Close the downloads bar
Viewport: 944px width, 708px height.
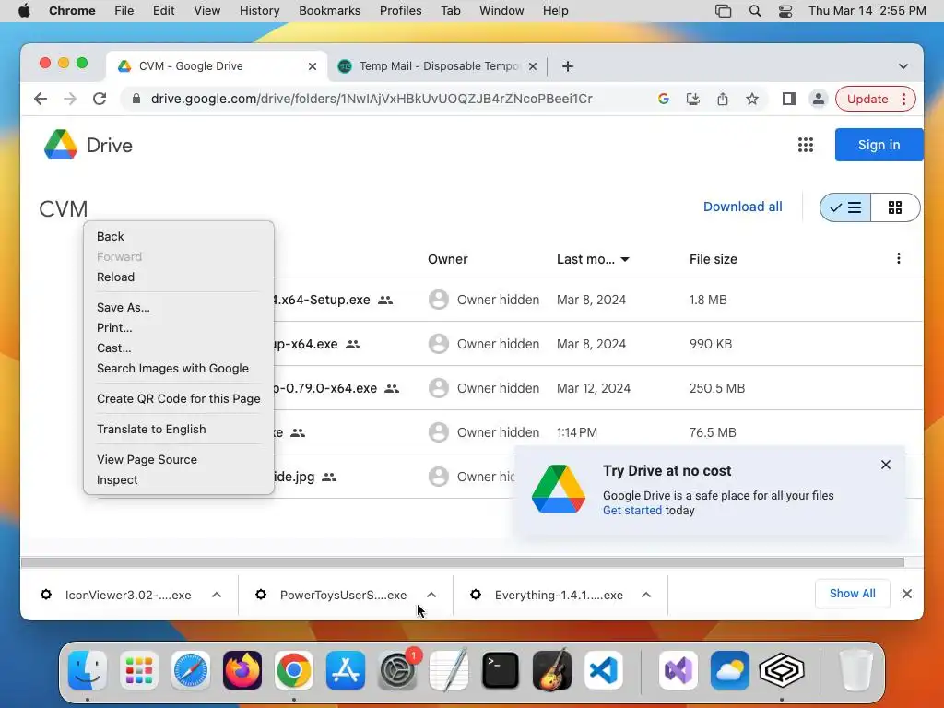(907, 595)
